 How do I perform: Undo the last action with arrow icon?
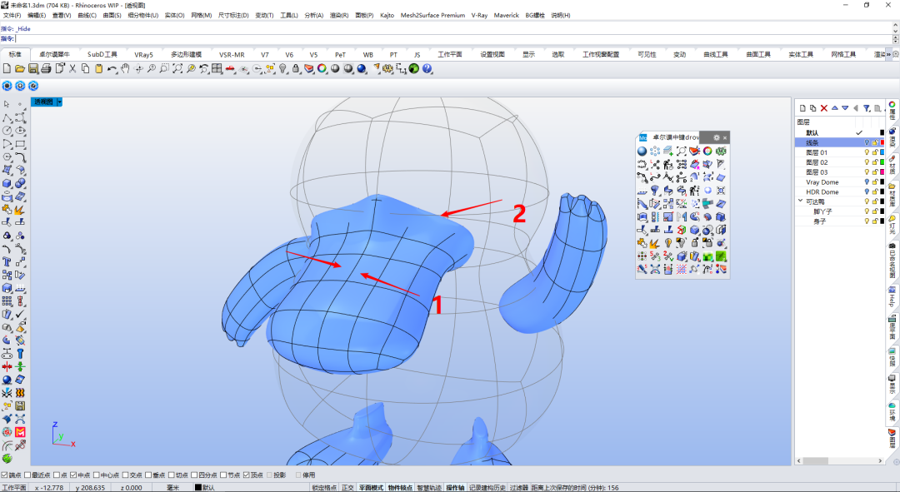coord(112,68)
